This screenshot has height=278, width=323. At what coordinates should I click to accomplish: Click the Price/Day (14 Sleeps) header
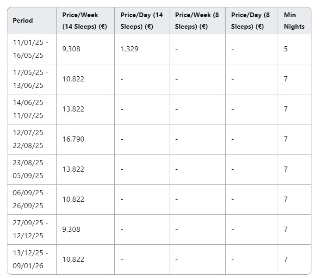pyautogui.click(x=142, y=21)
